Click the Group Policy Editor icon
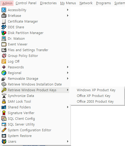This screenshot has width=125, height=146. pyautogui.click(x=4, y=56)
